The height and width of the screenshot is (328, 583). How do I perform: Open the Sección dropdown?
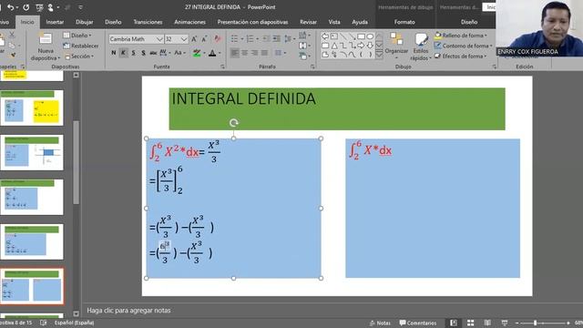coord(79,56)
